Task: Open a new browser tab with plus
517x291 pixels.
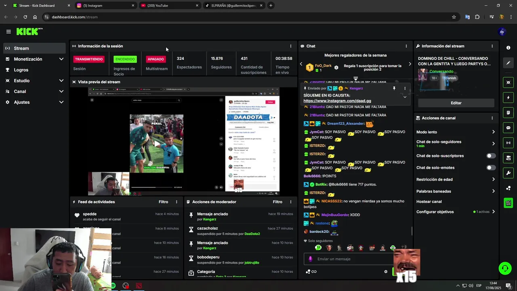Action: [271, 6]
